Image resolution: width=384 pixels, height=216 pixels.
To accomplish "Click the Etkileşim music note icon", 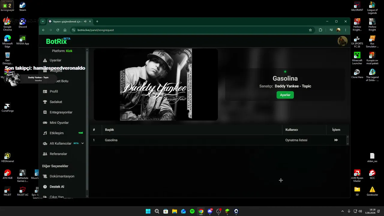I will click(x=45, y=133).
